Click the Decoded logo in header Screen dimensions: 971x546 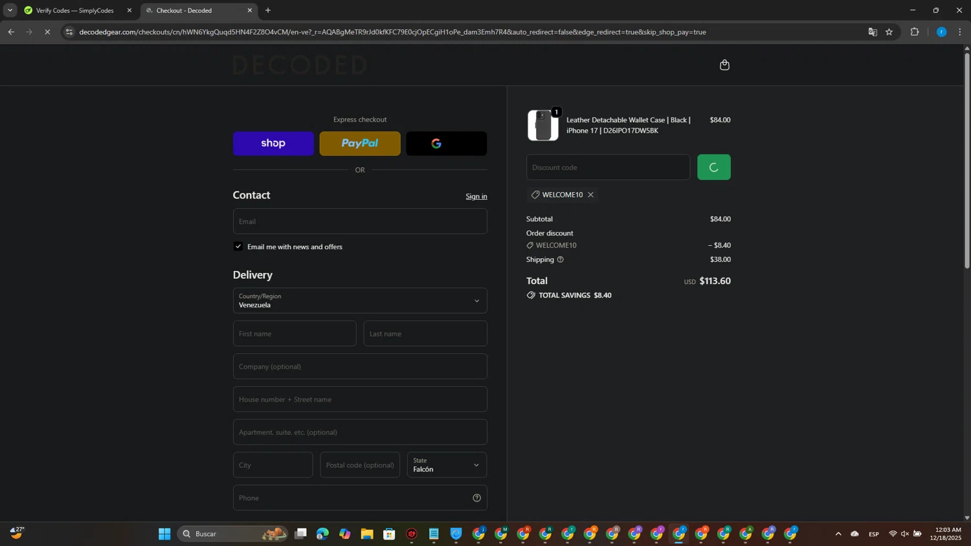[x=300, y=65]
